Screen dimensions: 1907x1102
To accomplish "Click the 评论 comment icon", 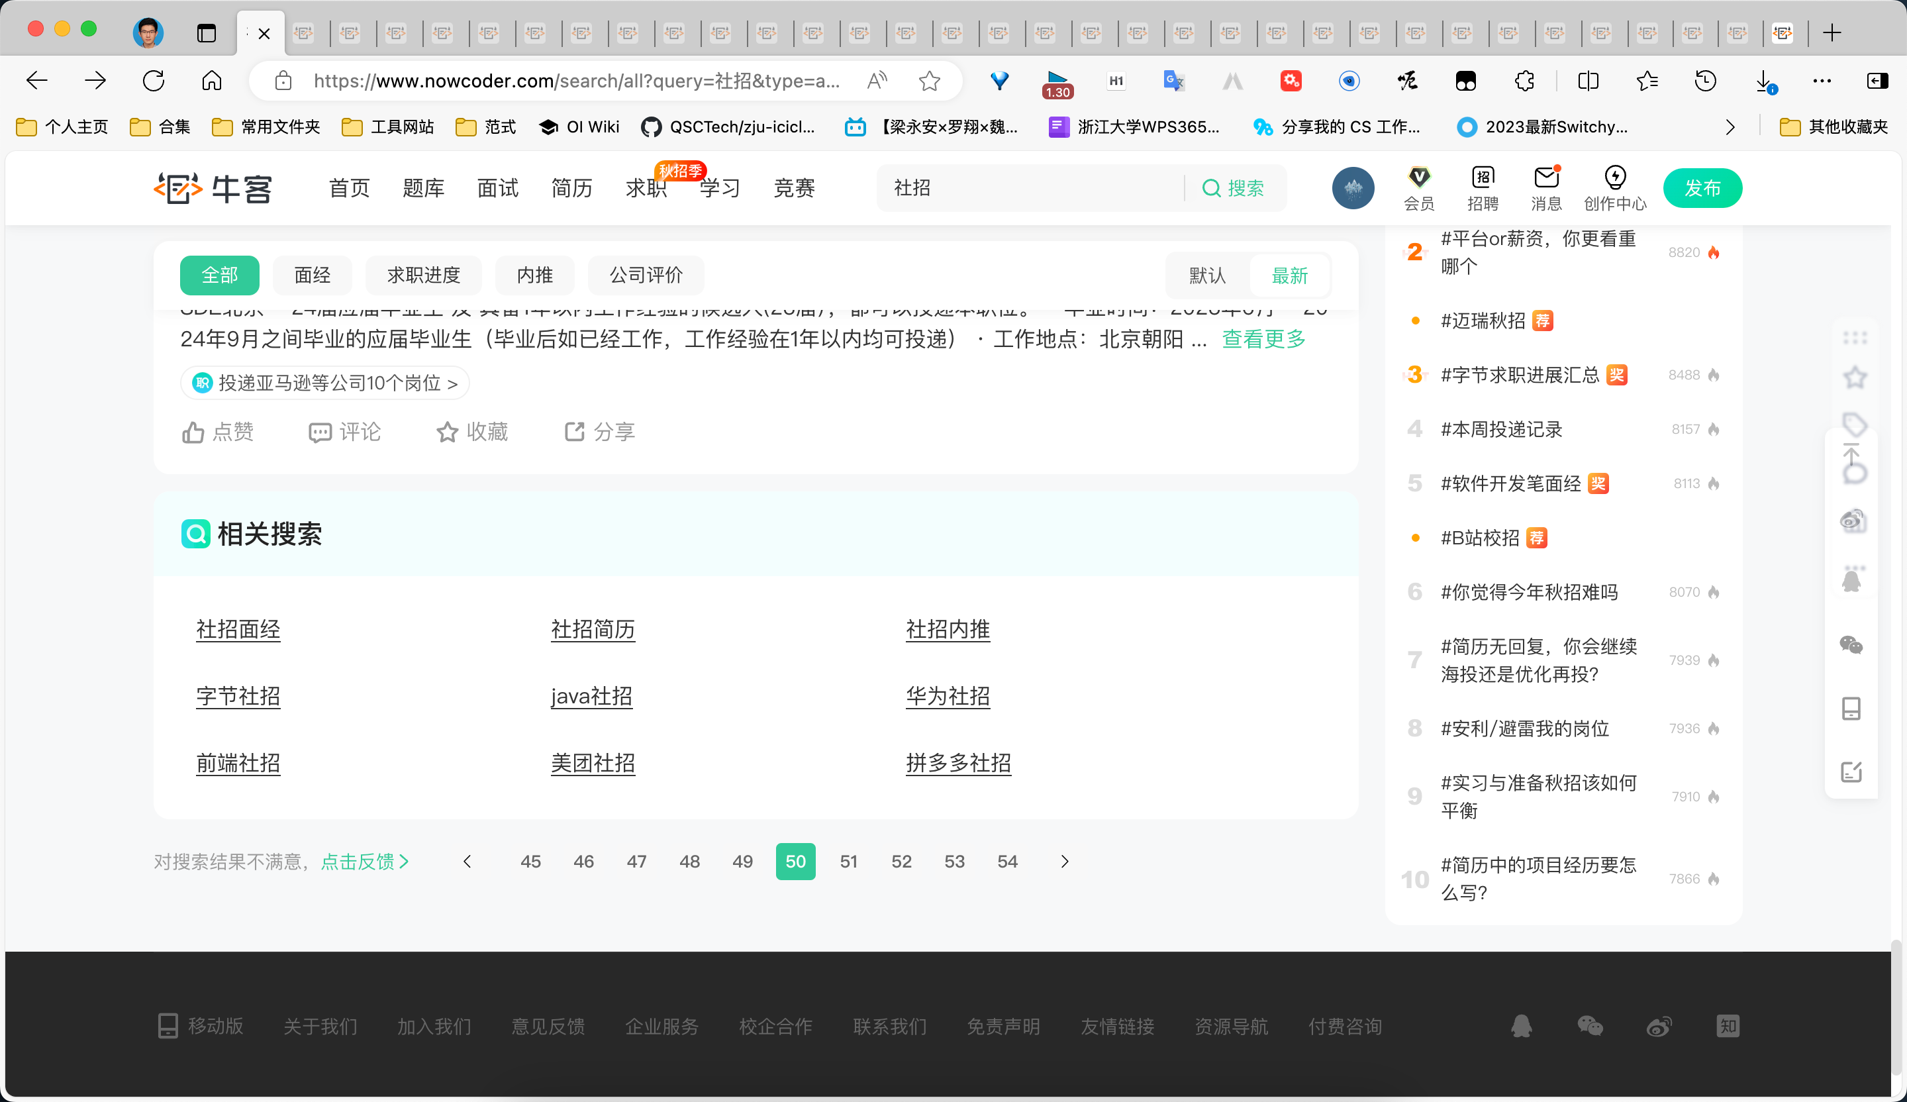I will (319, 432).
